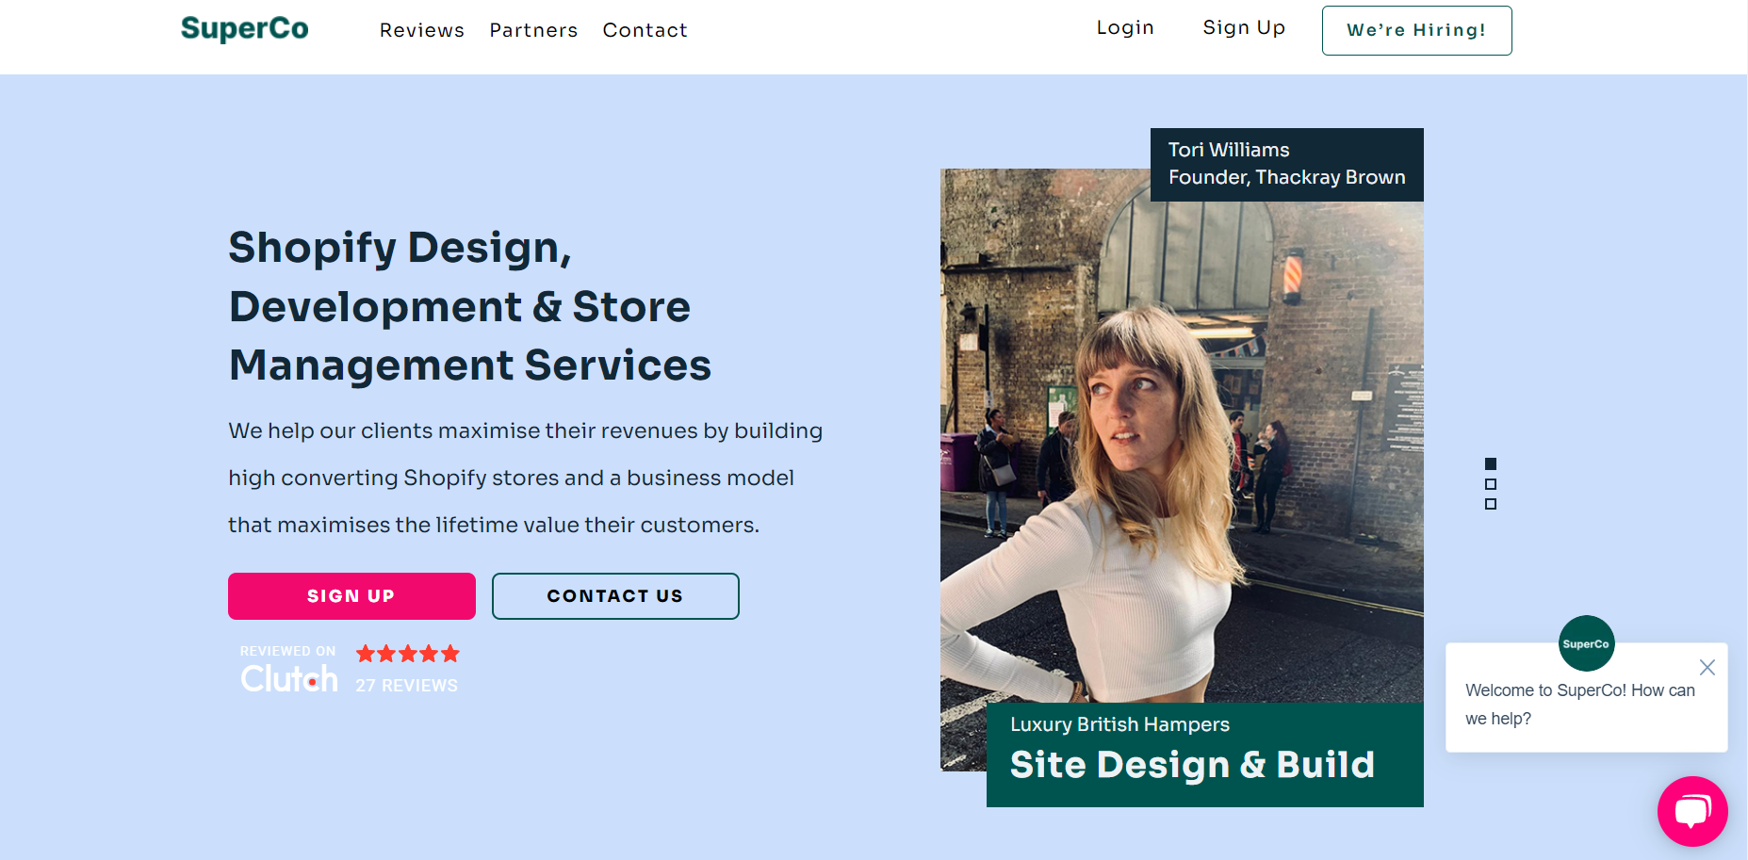Open the Reviews menu item

(422, 30)
